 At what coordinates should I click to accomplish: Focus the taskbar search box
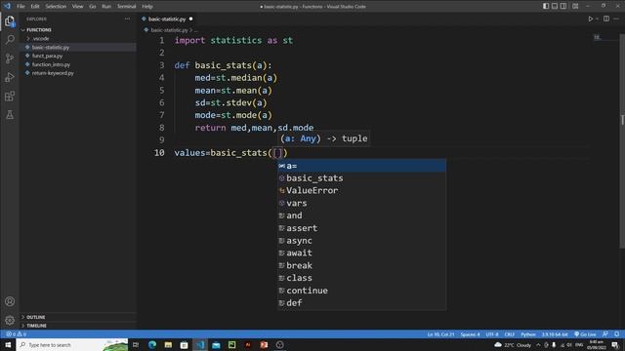pyautogui.click(x=72, y=344)
